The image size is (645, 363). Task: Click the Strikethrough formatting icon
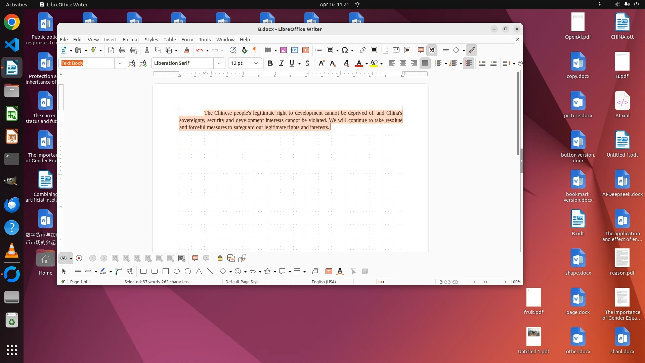coord(307,63)
